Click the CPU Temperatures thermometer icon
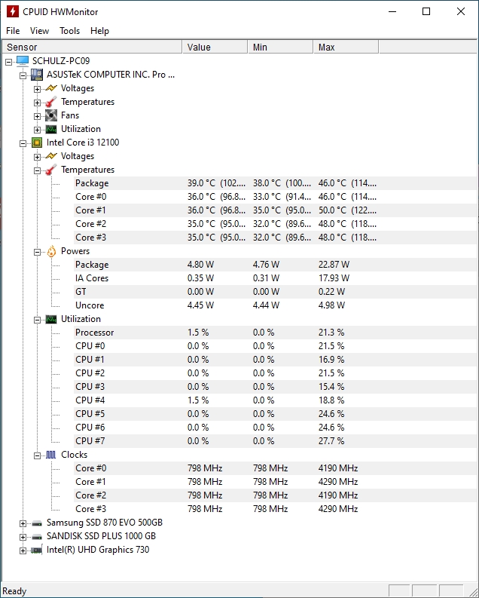The height and width of the screenshot is (598, 479). click(51, 170)
